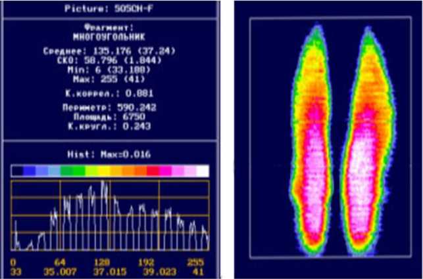The image size is (423, 279).
Task: Click the 'МНОГОУГОЛЬНИК' fragment type text
Action: coord(109,37)
